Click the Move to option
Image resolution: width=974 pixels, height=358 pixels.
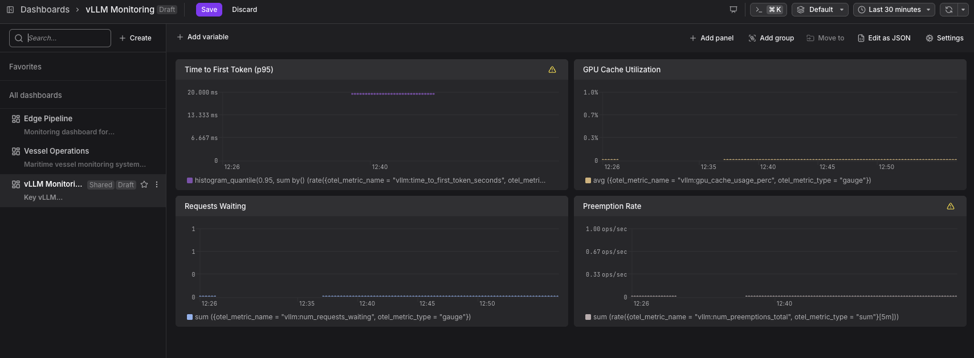click(825, 38)
